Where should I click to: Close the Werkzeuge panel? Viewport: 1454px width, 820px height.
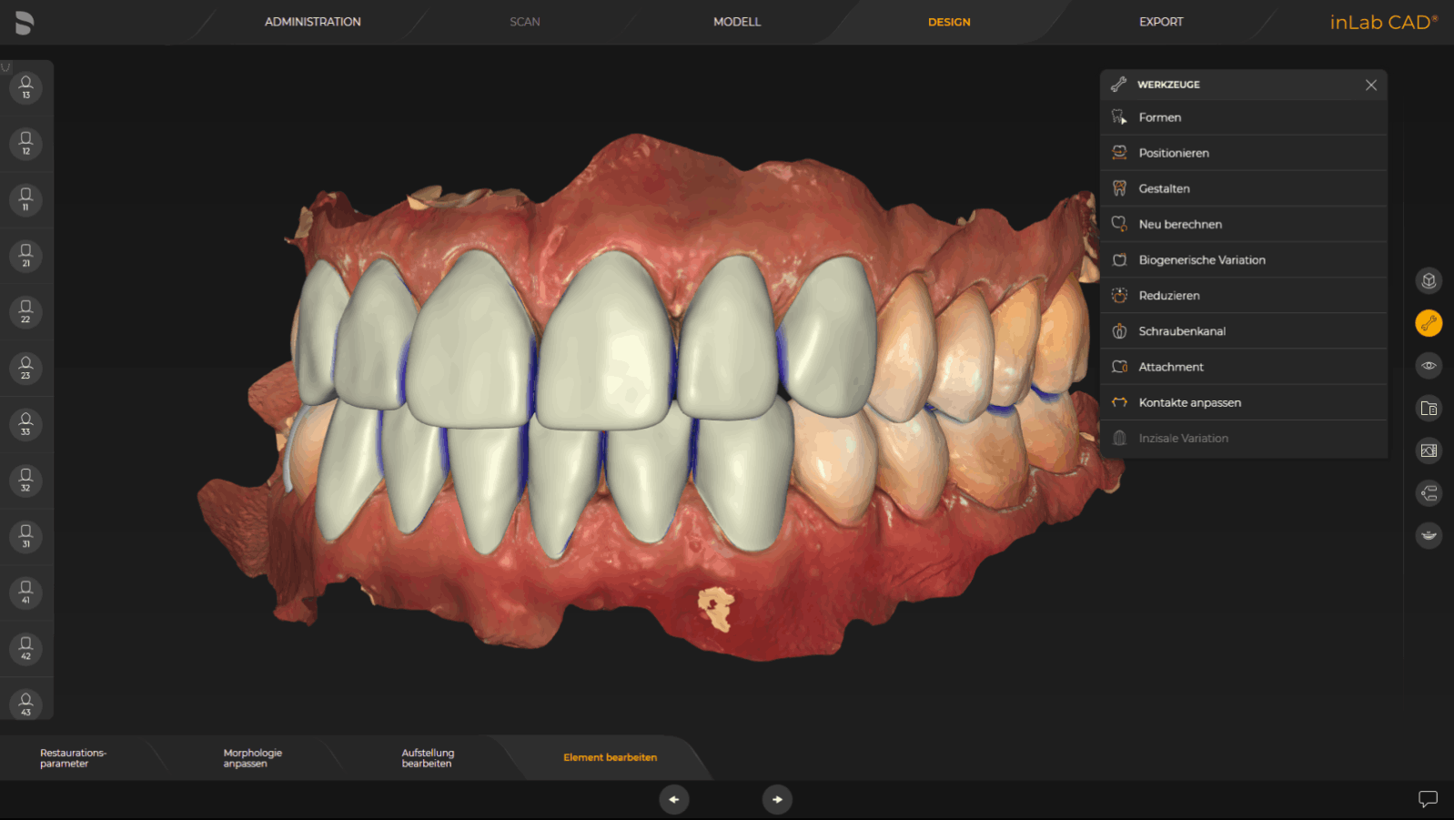click(1370, 85)
